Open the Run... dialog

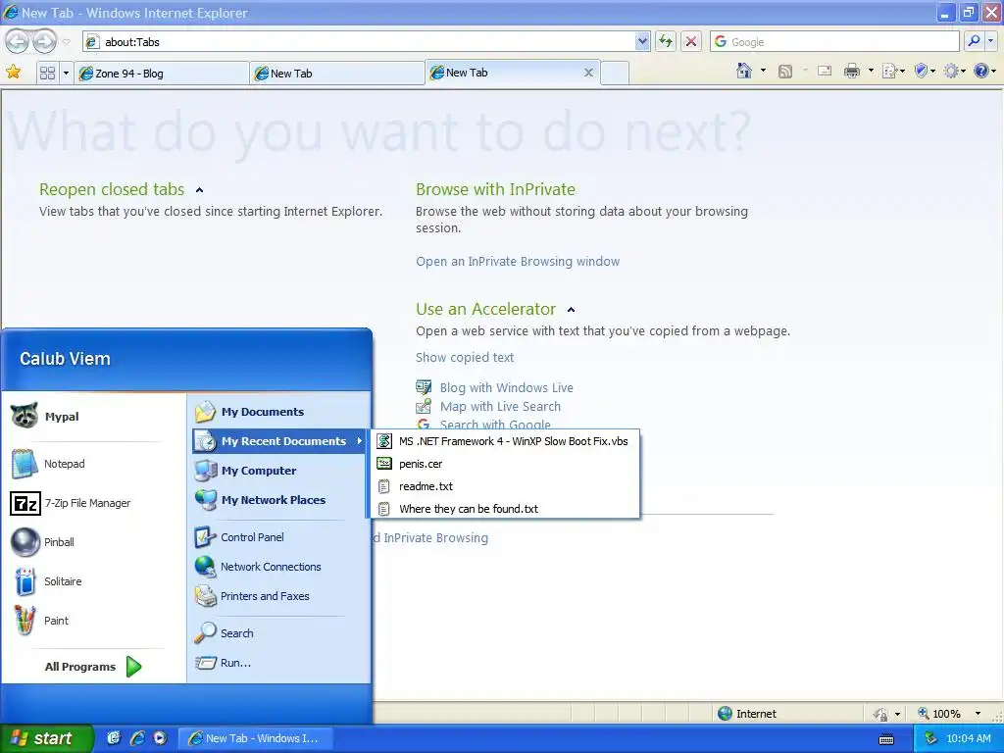pyautogui.click(x=278, y=663)
